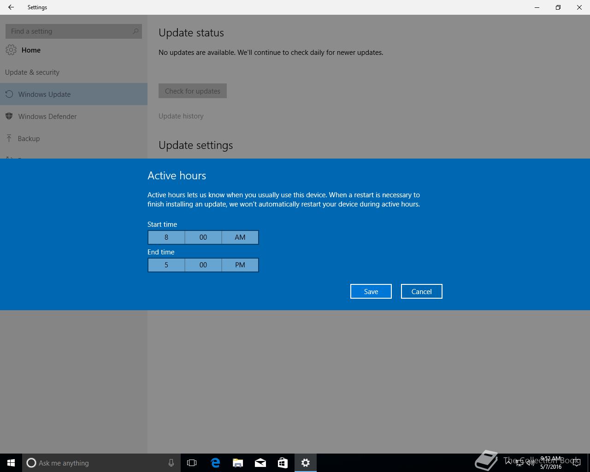This screenshot has height=472, width=590.
Task: Click the Update status heading
Action: tap(191, 33)
